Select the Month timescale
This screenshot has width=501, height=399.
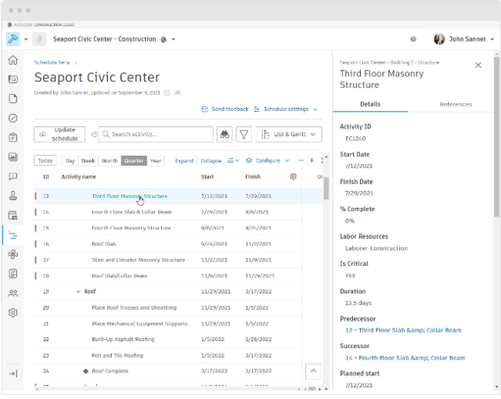(x=110, y=161)
